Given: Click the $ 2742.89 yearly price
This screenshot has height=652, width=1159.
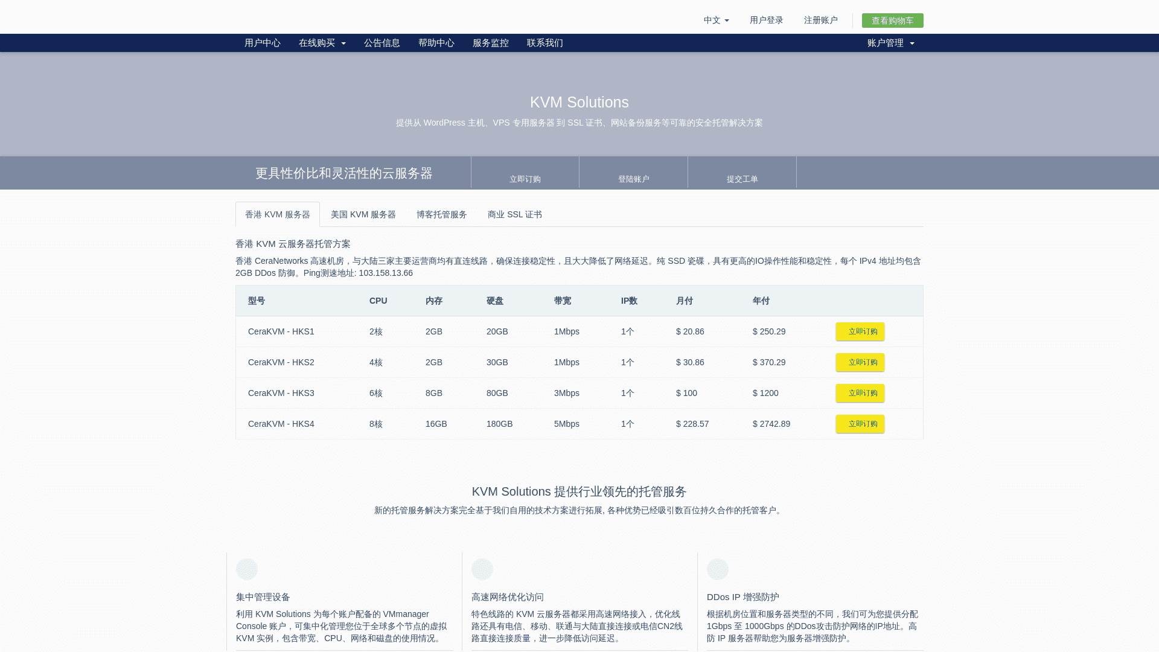Looking at the screenshot, I should pos(771,424).
